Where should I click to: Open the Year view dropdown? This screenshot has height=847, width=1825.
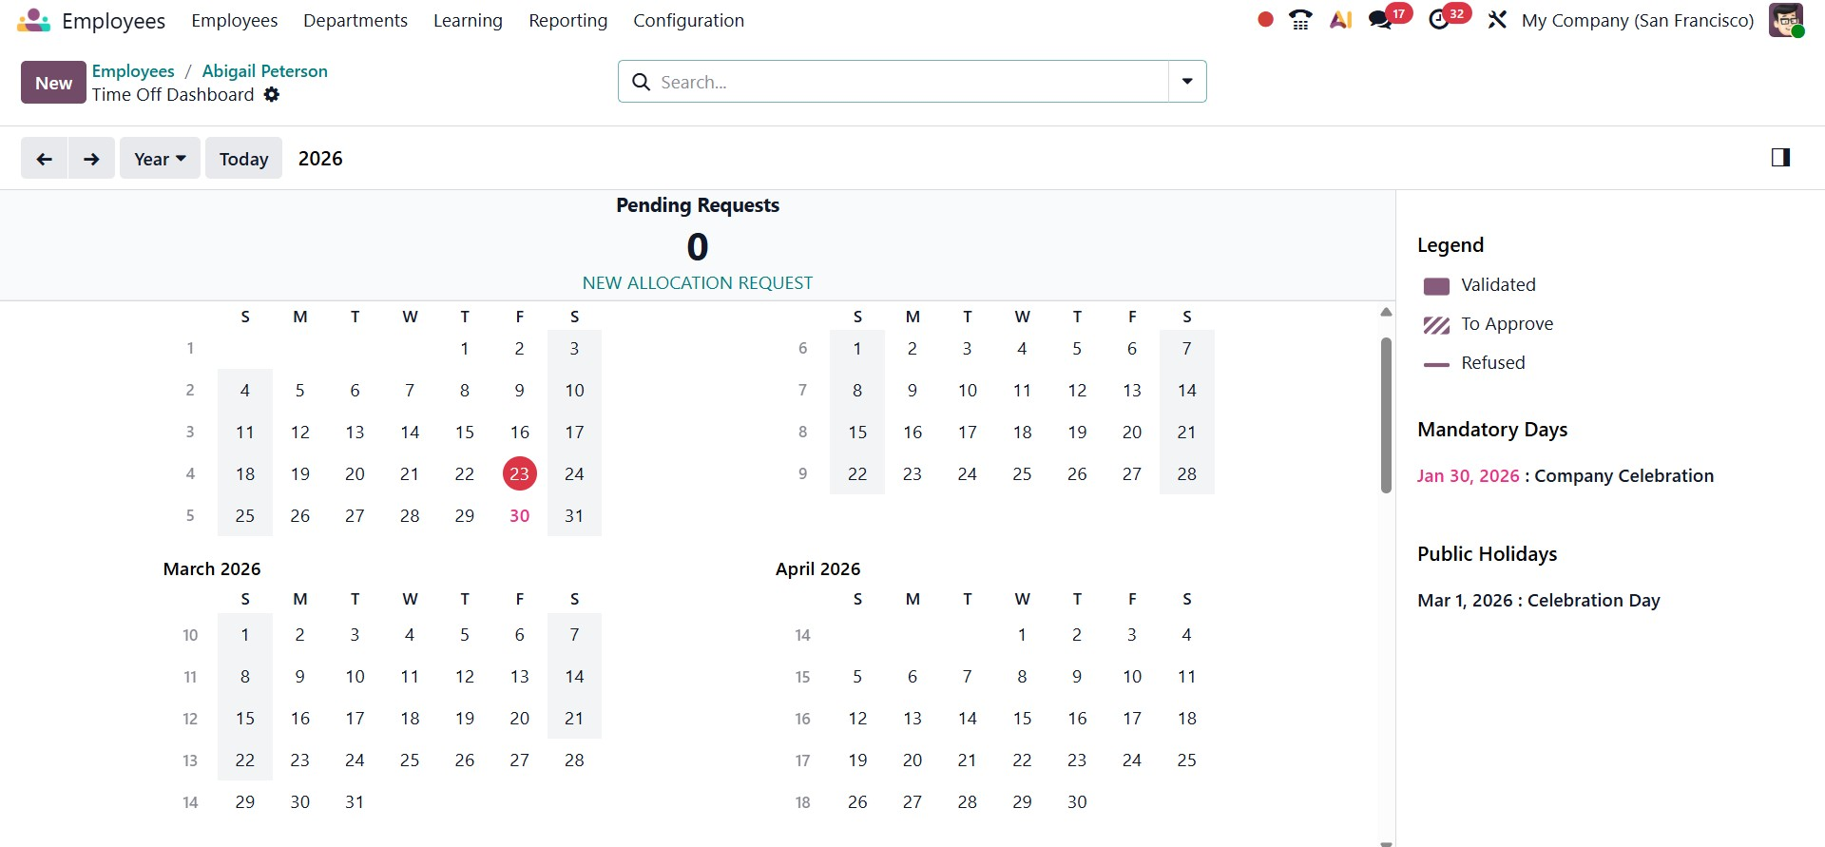(x=160, y=159)
